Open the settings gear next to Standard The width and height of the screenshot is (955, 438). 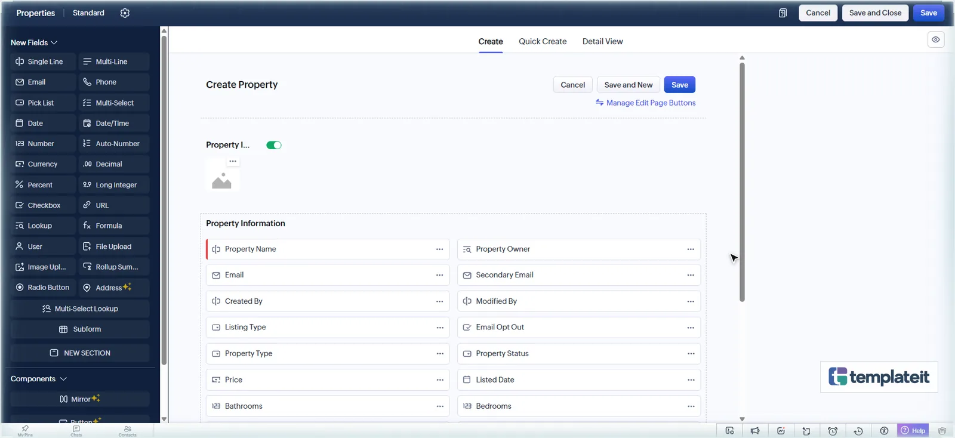click(x=125, y=13)
